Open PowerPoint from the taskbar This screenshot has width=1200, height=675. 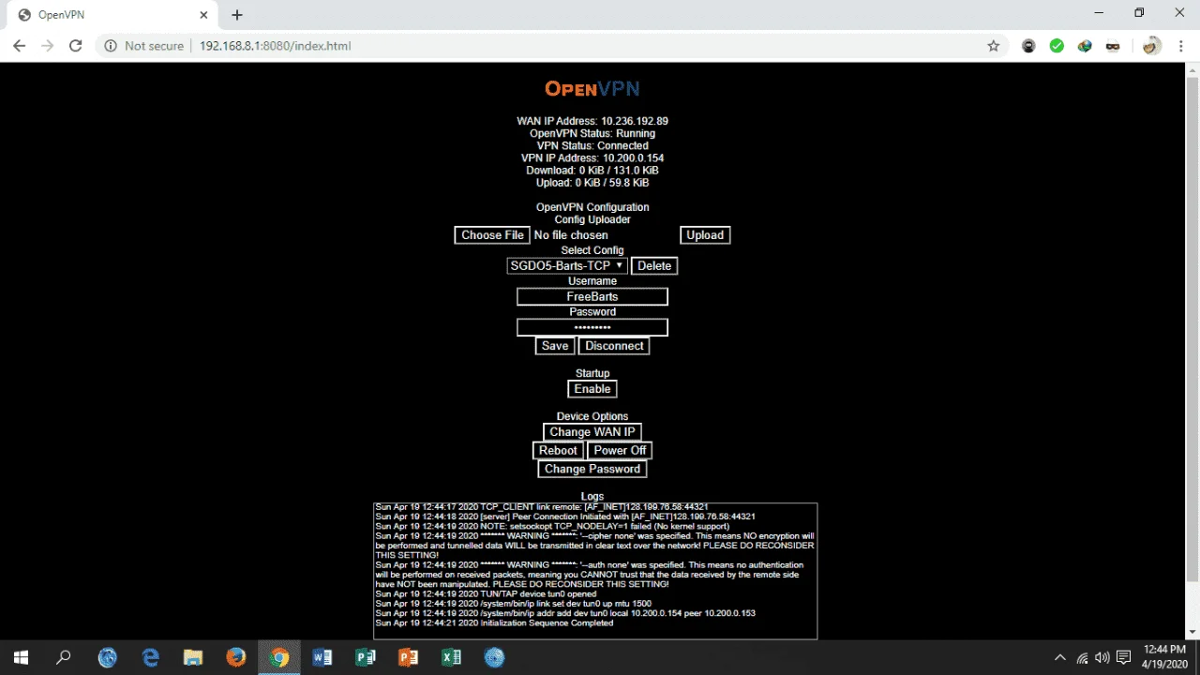pyautogui.click(x=409, y=658)
